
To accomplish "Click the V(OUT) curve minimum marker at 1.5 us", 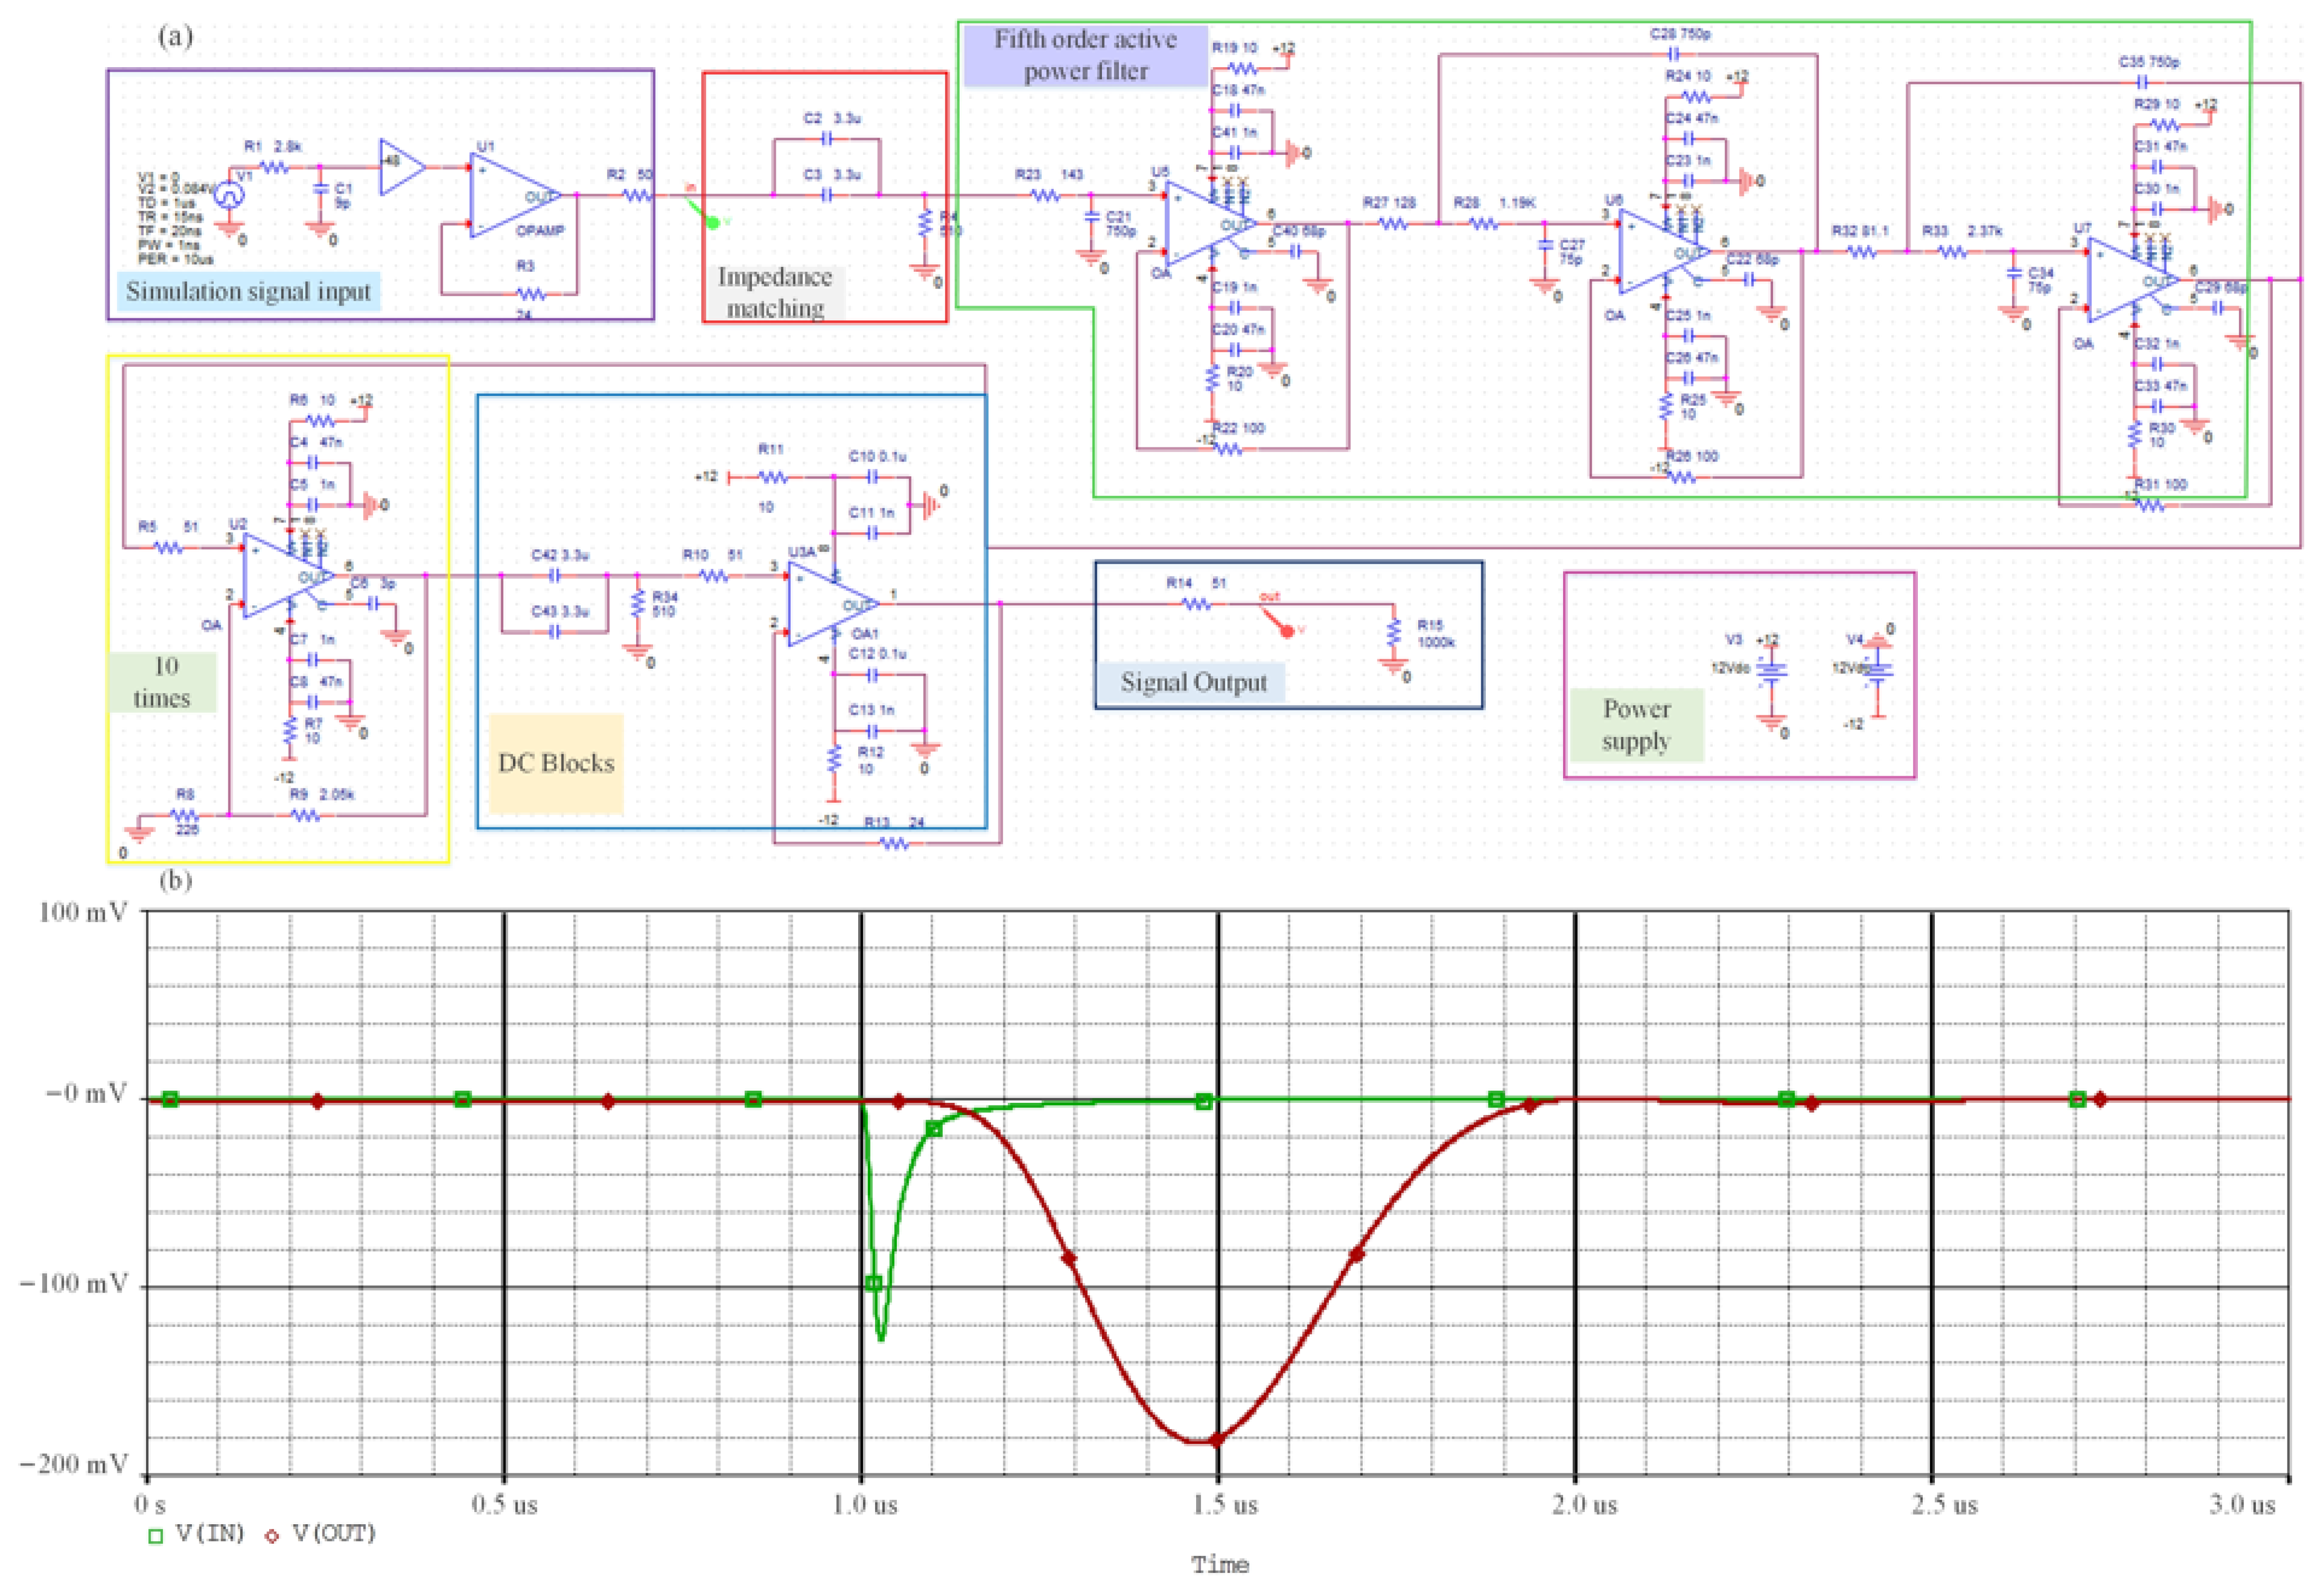I will (x=1217, y=1440).
